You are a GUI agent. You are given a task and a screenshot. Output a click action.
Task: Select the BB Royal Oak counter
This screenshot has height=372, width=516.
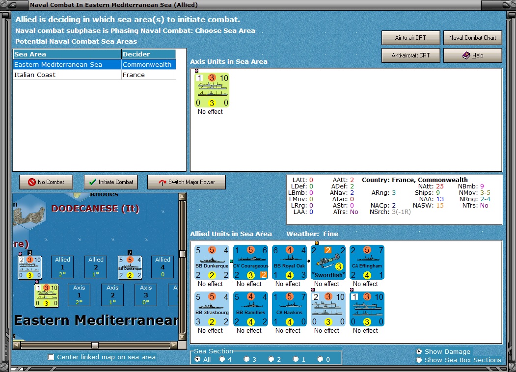pyautogui.click(x=289, y=262)
